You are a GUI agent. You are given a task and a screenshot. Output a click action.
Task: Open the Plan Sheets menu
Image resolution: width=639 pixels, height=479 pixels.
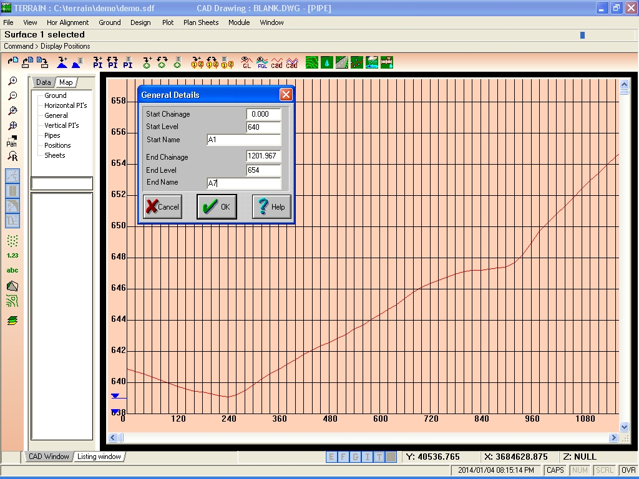tap(201, 22)
